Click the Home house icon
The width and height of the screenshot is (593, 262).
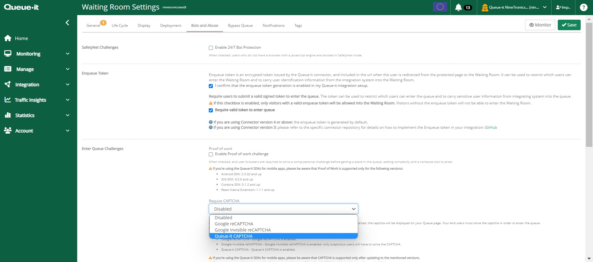coord(8,38)
